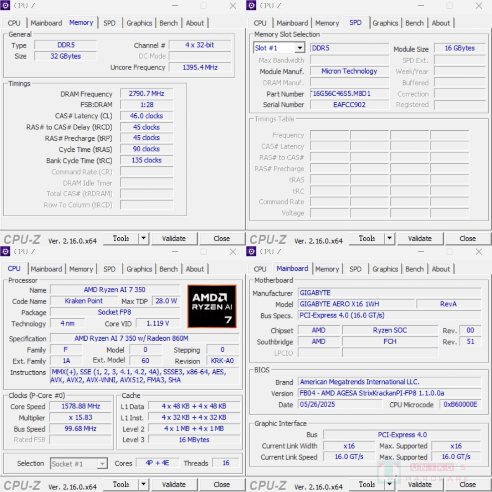Open Graphics tab in Memory window

(x=139, y=23)
